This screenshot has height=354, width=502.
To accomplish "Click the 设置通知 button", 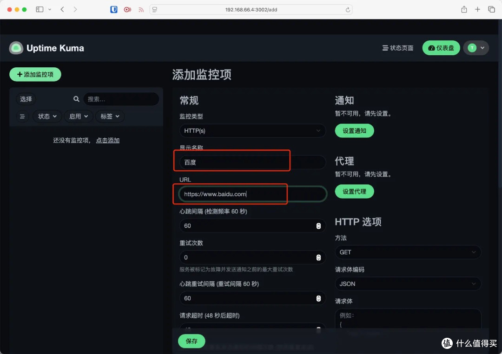I will point(354,131).
